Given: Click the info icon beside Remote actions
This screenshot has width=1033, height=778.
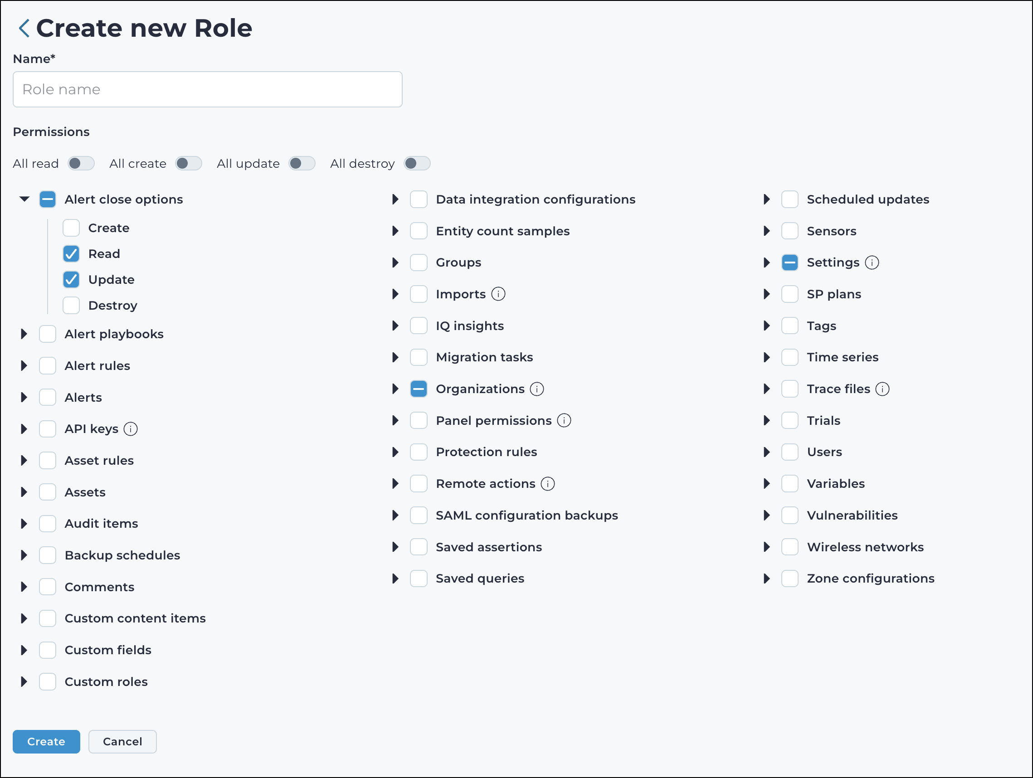Looking at the screenshot, I should 547,484.
